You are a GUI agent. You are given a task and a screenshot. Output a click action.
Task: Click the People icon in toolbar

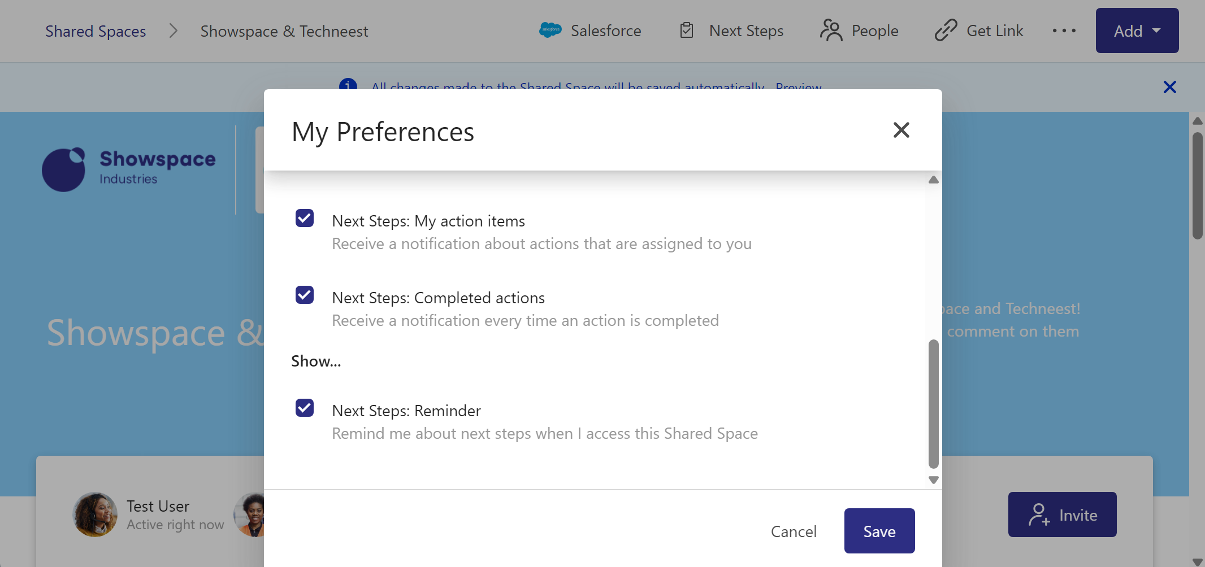point(831,30)
